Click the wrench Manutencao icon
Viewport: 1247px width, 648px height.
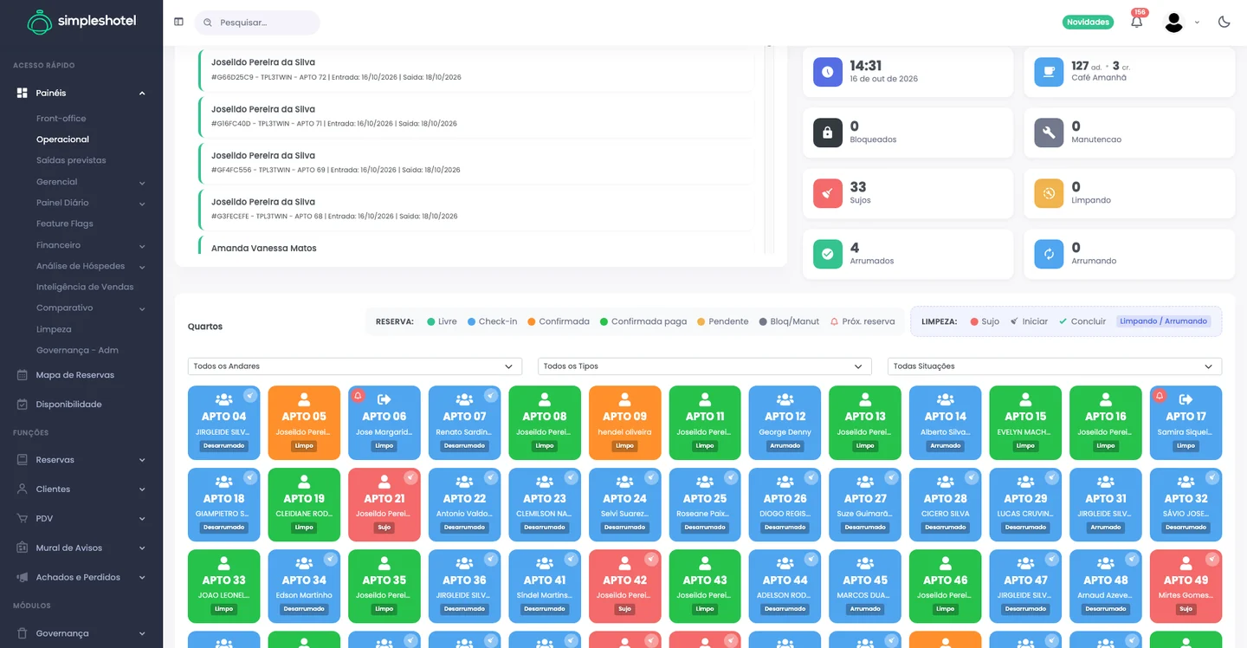pos(1049,133)
